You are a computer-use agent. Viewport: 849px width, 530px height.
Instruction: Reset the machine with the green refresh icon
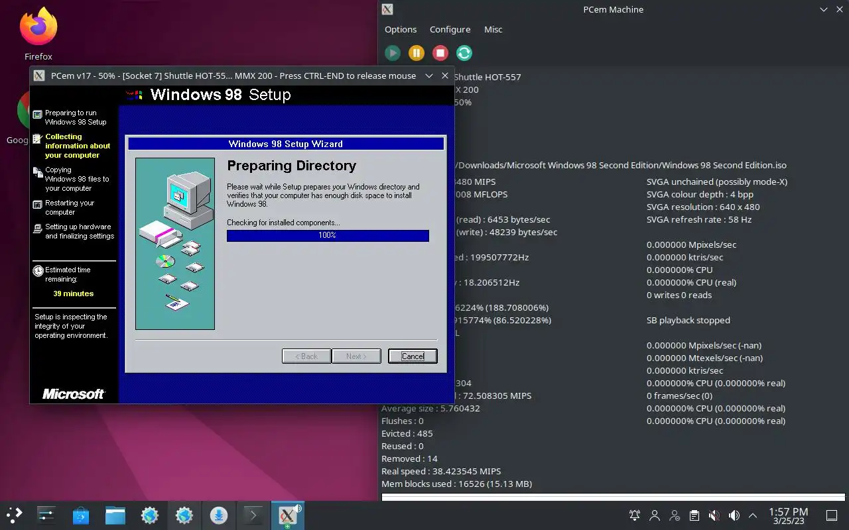pos(464,53)
